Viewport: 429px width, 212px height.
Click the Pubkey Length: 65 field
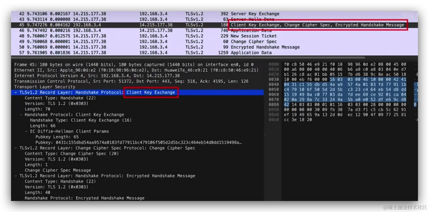coord(57,137)
